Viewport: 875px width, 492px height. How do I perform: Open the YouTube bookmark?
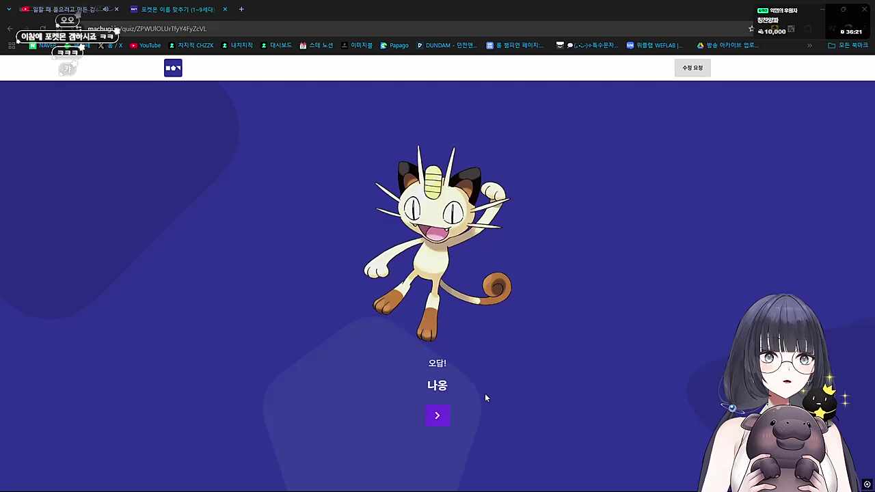145,45
